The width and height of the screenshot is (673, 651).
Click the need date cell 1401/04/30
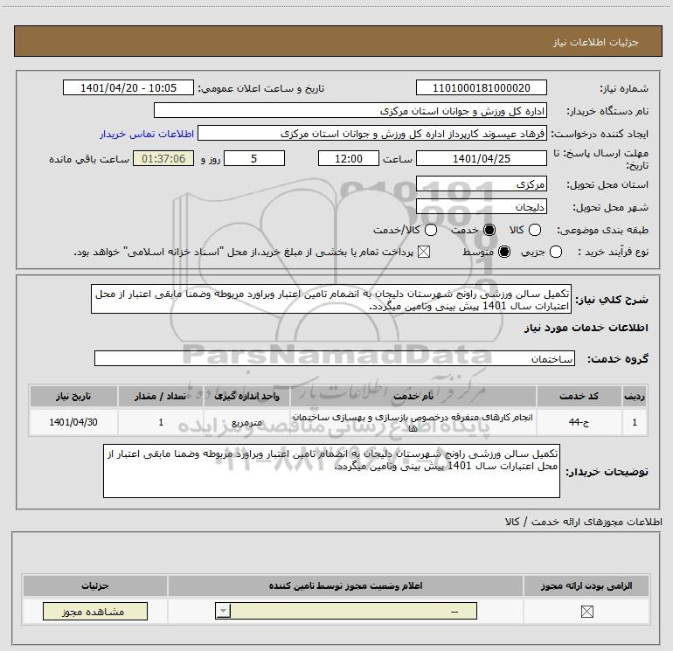(x=73, y=422)
